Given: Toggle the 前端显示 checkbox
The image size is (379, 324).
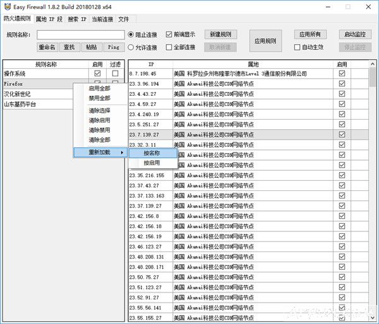Looking at the screenshot, I should pyautogui.click(x=169, y=34).
